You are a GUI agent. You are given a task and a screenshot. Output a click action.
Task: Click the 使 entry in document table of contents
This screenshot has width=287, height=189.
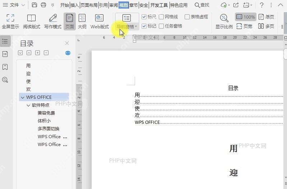click(137, 109)
